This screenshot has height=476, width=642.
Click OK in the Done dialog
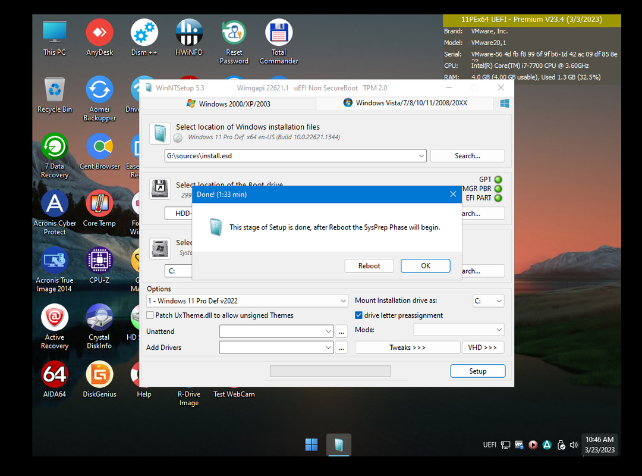click(426, 266)
